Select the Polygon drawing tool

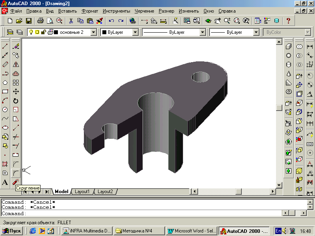point(5,83)
